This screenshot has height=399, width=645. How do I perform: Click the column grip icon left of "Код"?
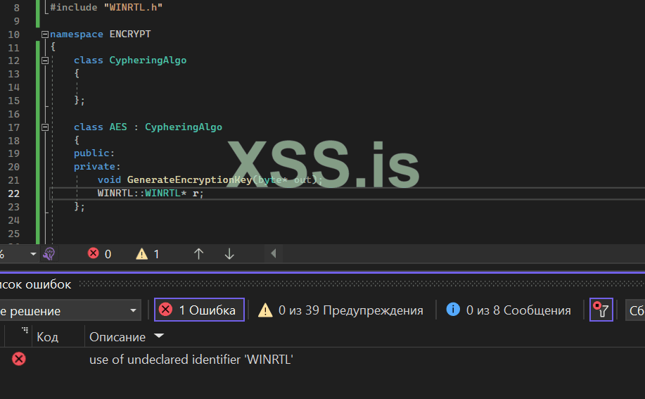(x=25, y=331)
